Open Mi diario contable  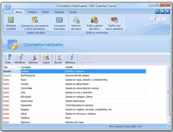[11, 23]
